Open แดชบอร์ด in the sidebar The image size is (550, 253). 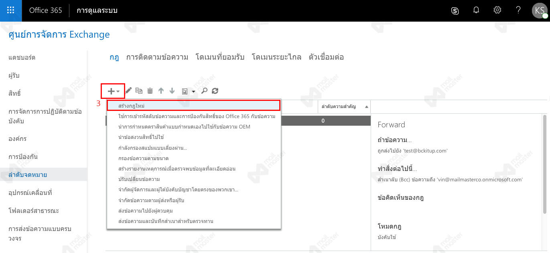point(22,58)
